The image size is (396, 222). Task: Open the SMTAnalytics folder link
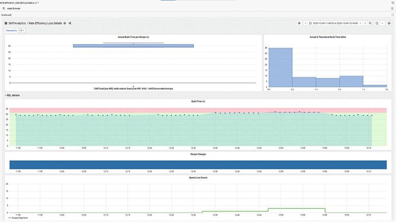coord(17,23)
